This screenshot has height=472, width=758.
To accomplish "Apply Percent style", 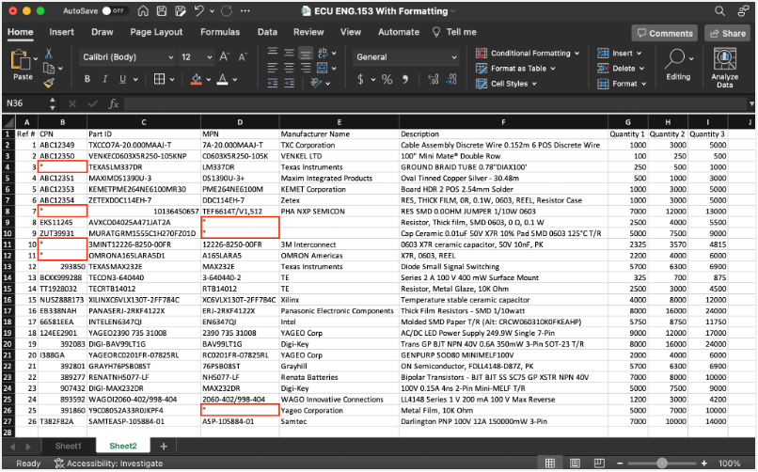I will tap(387, 79).
